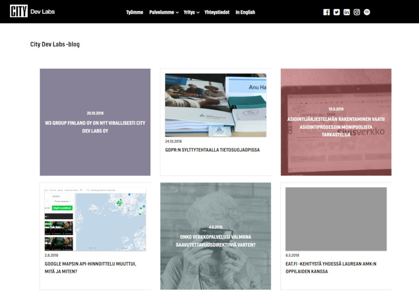Open the Yritys menu item
This screenshot has width=419, height=295.
pos(189,12)
